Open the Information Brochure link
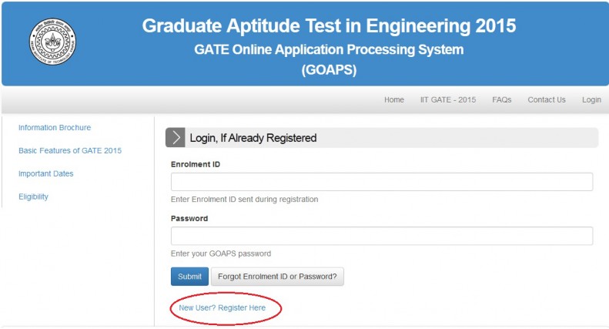 coord(55,128)
